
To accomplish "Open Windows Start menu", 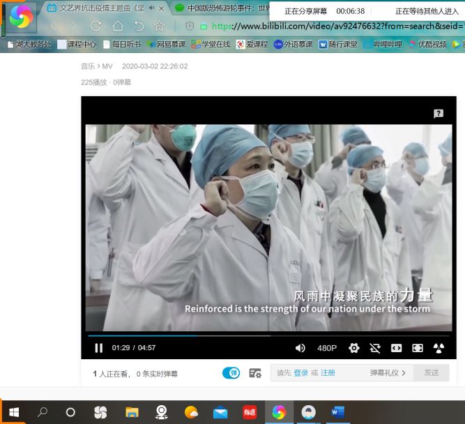I will [14, 412].
